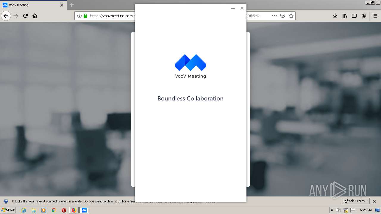Click the Refresh Firefox button

pyautogui.click(x=355, y=201)
